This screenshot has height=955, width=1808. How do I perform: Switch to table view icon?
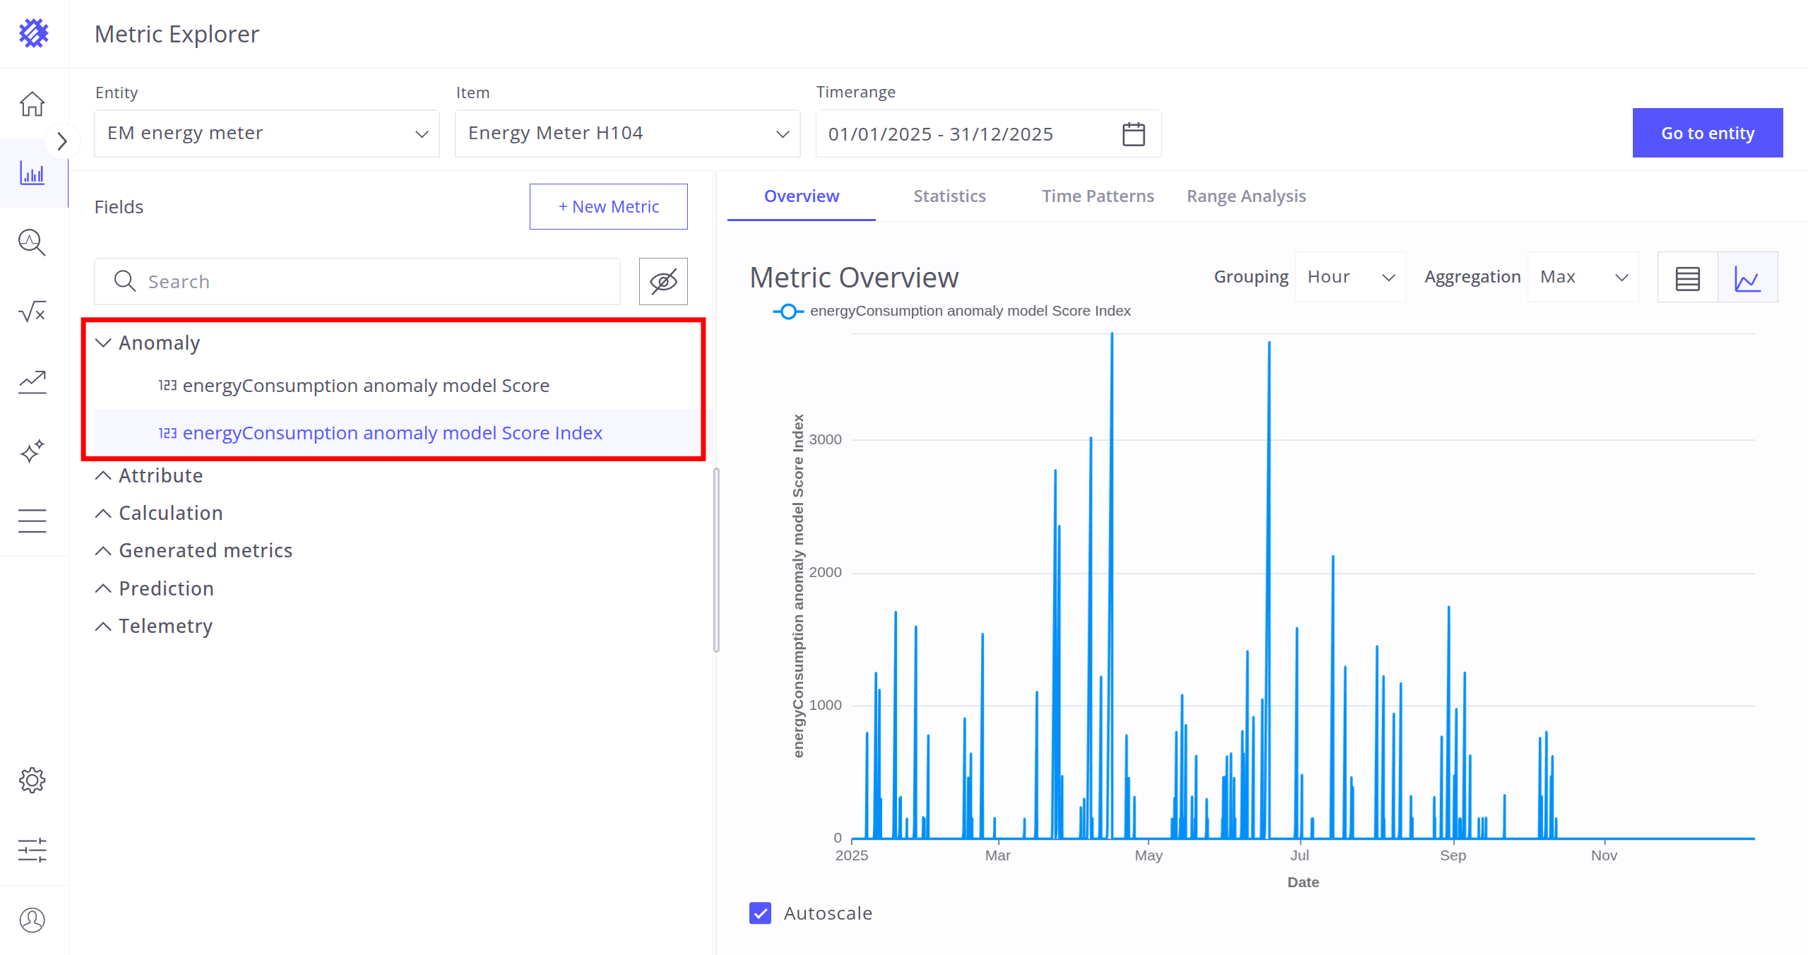(1687, 278)
